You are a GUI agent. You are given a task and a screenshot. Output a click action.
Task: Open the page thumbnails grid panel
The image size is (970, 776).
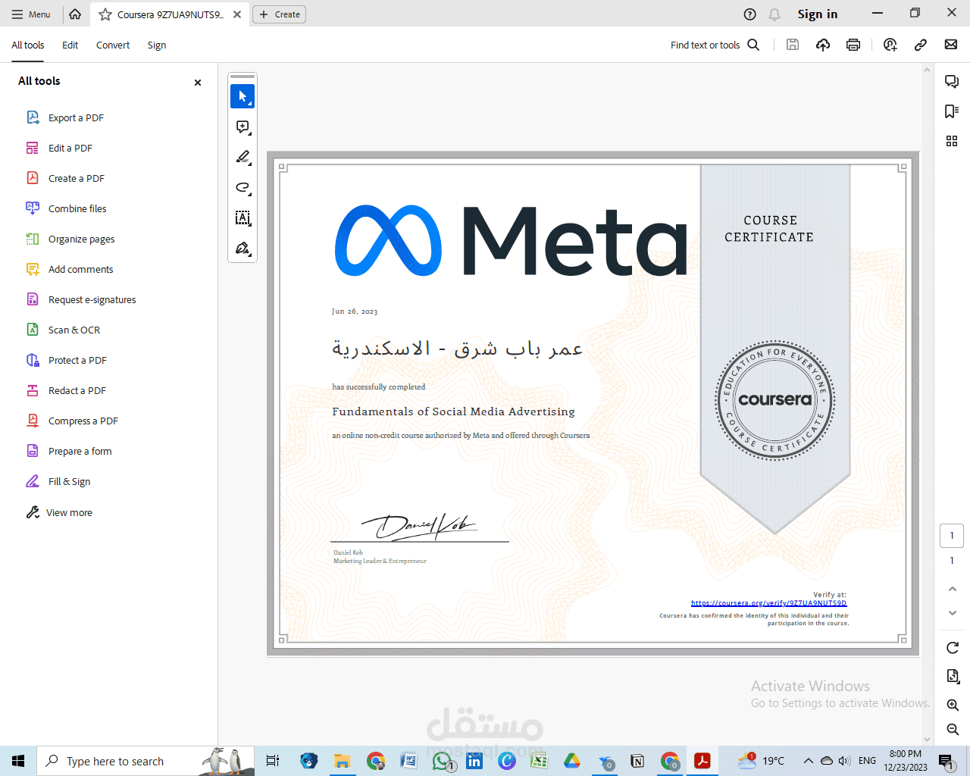(x=952, y=141)
